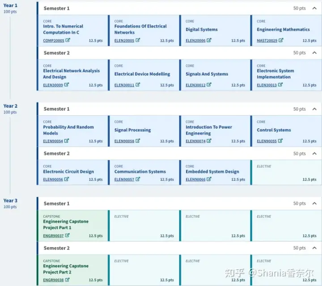Open external link icon beside COMP20005

pyautogui.click(x=68, y=40)
